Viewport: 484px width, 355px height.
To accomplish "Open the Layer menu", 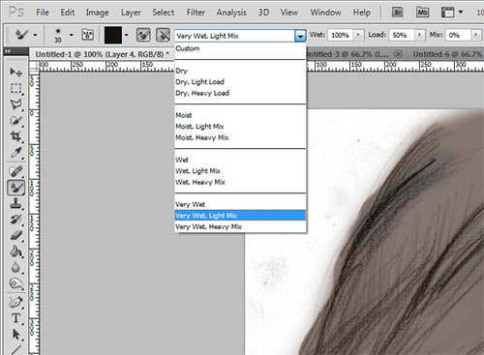I will click(131, 13).
